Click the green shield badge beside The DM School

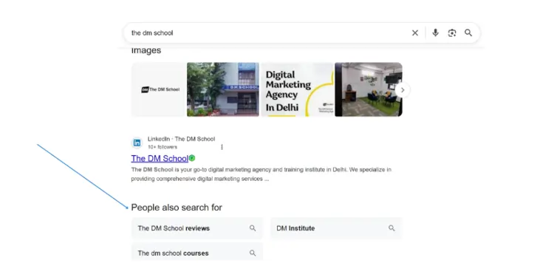[192, 158]
